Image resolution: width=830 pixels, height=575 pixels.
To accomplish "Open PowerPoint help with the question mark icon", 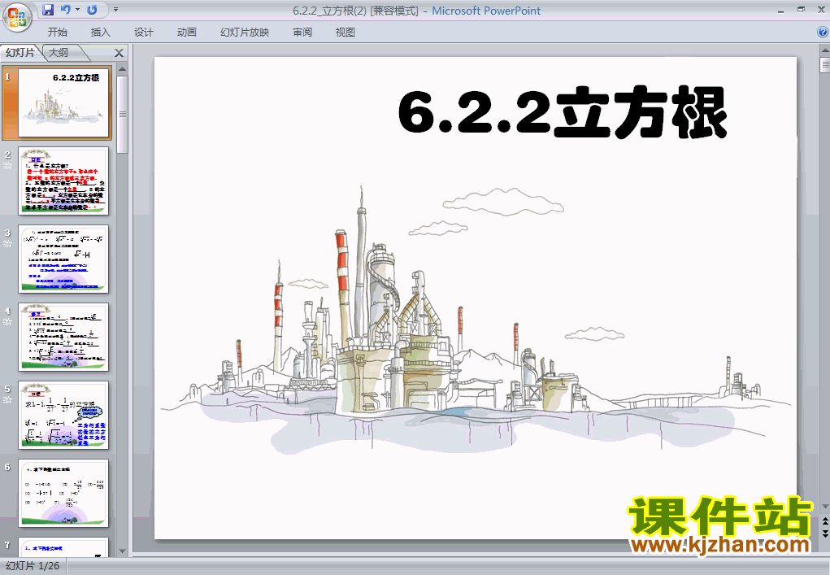I will pyautogui.click(x=823, y=33).
